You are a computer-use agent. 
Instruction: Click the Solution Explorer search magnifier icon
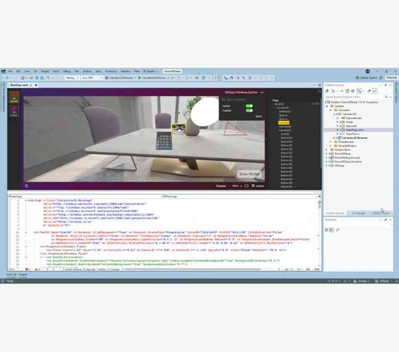[386, 97]
